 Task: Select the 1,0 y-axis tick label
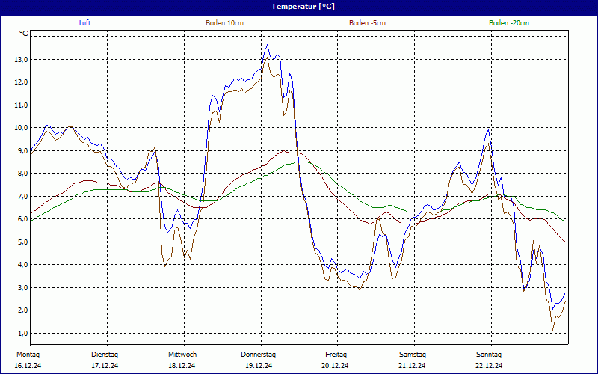coord(21,334)
